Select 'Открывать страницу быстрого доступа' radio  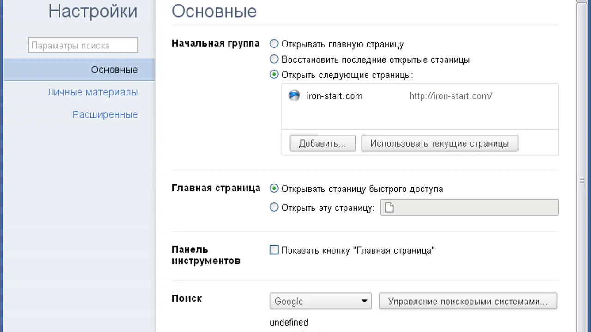pyautogui.click(x=274, y=189)
